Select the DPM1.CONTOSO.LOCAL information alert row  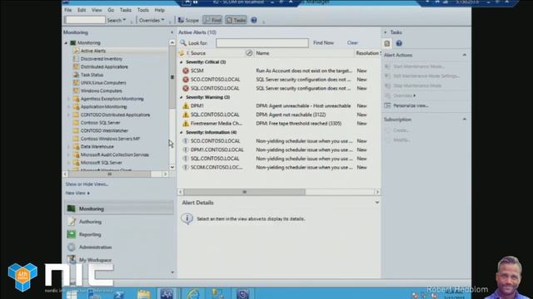coord(279,149)
